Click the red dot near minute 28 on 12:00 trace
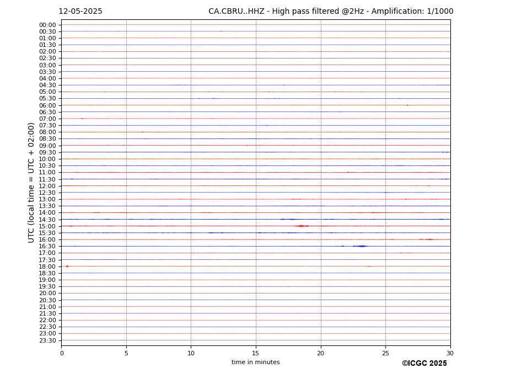Viewport: 511px width, 384px height. tap(428, 185)
